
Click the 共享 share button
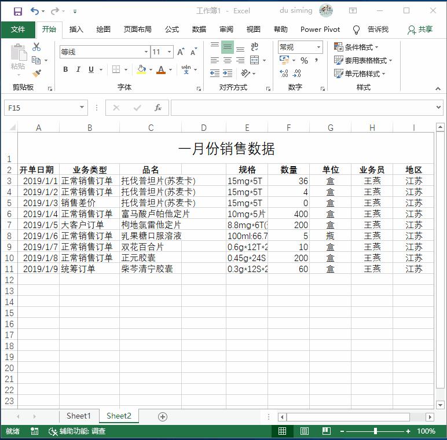point(420,30)
